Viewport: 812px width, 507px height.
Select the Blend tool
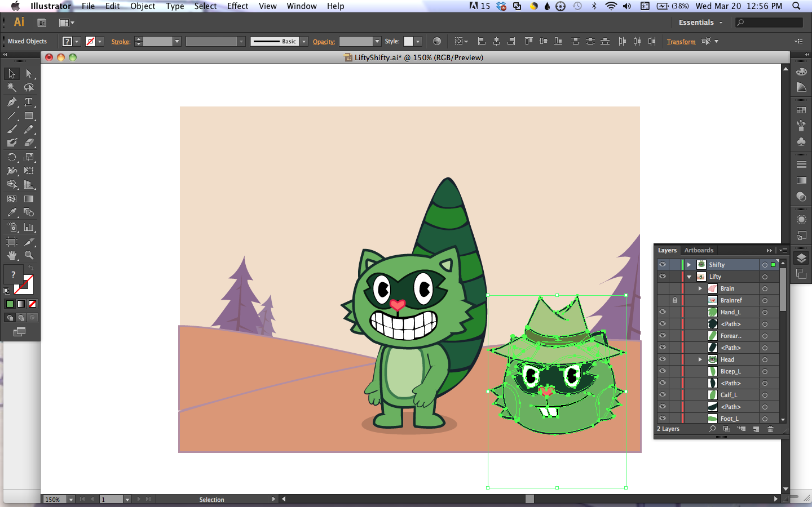29,212
